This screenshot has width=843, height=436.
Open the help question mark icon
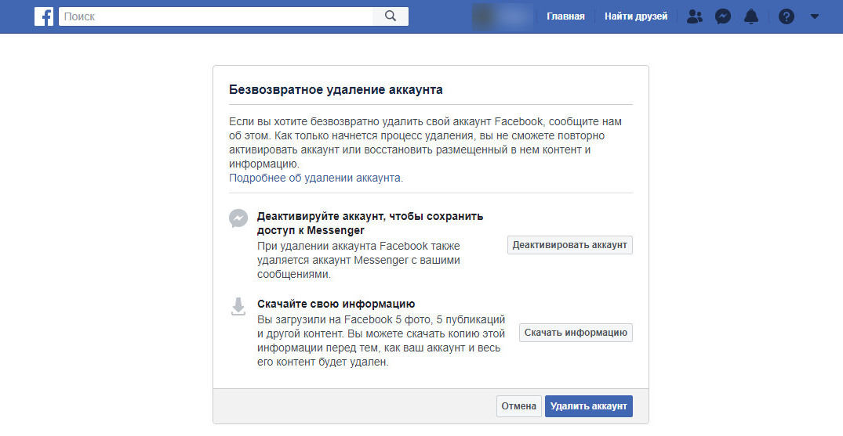(786, 16)
